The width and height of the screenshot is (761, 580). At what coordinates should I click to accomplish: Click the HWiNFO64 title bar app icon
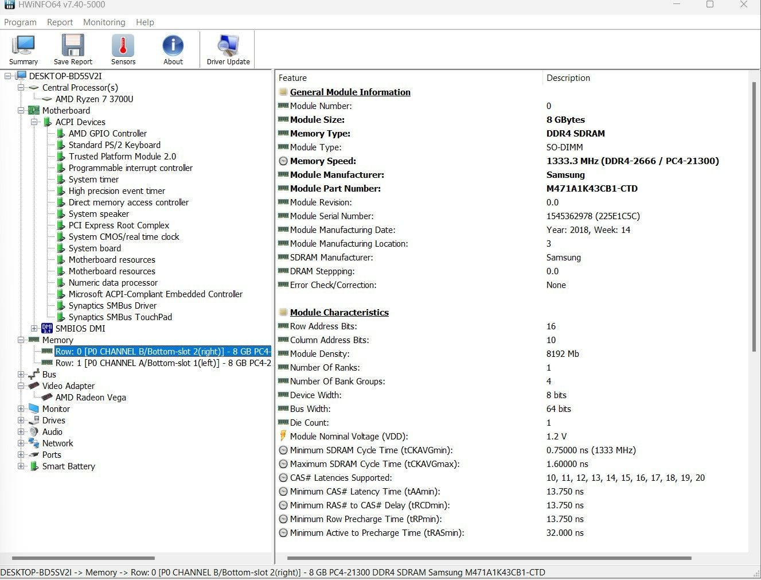click(9, 5)
